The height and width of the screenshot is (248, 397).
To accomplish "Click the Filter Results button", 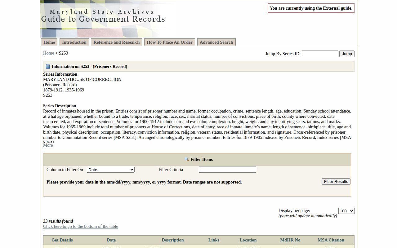I will [x=336, y=181].
